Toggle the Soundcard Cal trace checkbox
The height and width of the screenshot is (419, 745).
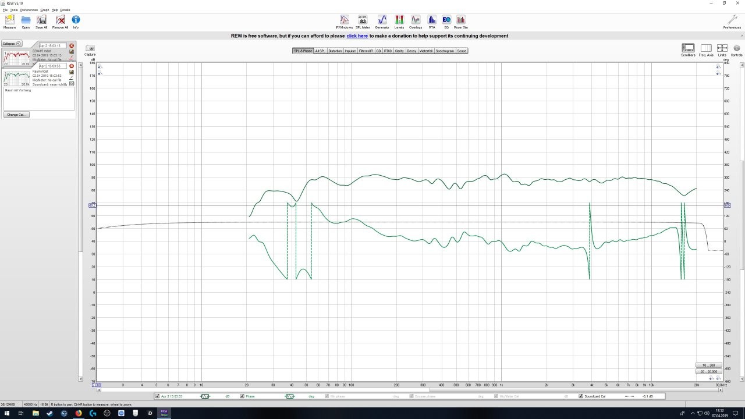581,396
